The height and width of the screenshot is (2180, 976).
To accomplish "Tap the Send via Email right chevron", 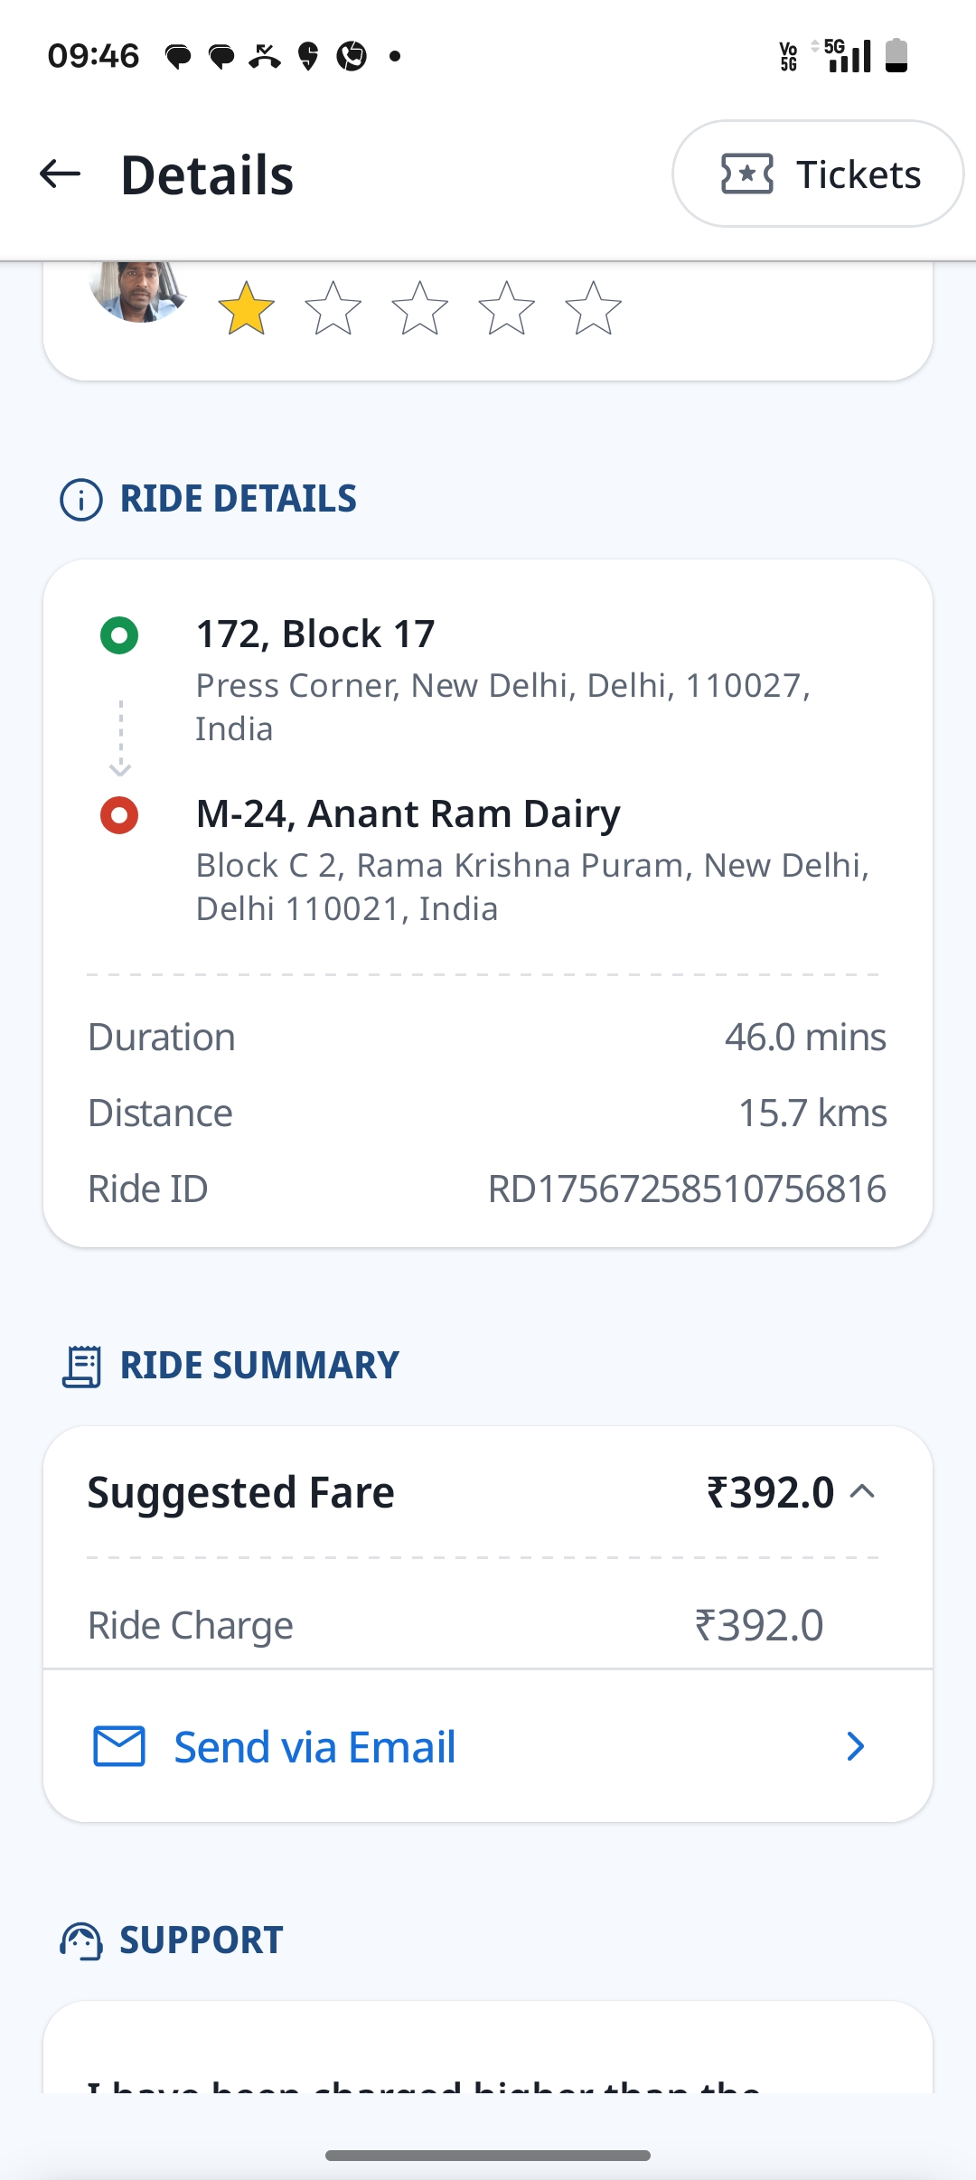I will [x=855, y=1746].
